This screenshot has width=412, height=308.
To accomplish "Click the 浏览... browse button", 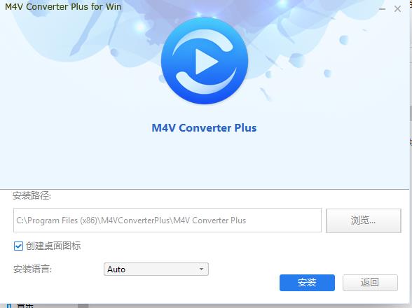I will pyautogui.click(x=364, y=220).
